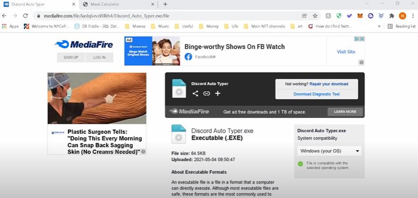Viewport: 418px width, 198px height.
Task: Click the Visit Site ad link
Action: tap(346, 51)
